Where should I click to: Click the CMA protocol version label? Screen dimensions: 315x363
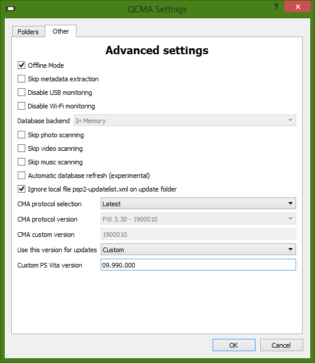(48, 219)
